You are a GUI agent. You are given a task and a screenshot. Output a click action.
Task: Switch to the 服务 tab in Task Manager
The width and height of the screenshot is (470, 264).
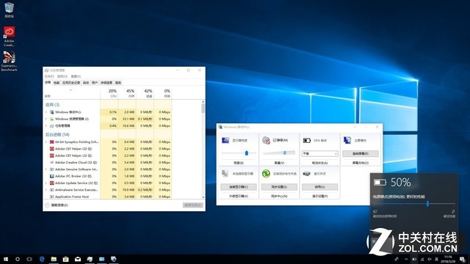point(118,83)
